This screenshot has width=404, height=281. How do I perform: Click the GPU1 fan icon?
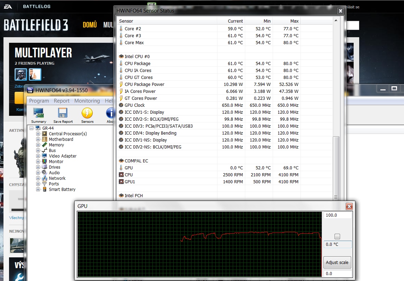coord(121,182)
